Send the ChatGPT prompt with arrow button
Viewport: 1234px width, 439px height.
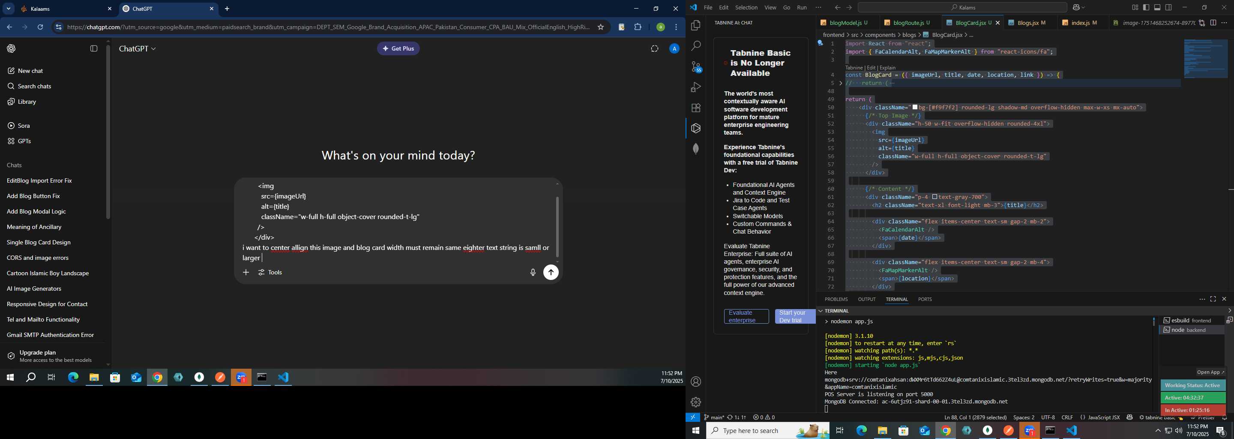[551, 273]
